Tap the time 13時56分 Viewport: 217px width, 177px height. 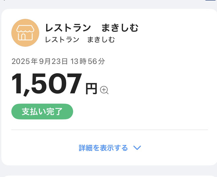point(88,62)
